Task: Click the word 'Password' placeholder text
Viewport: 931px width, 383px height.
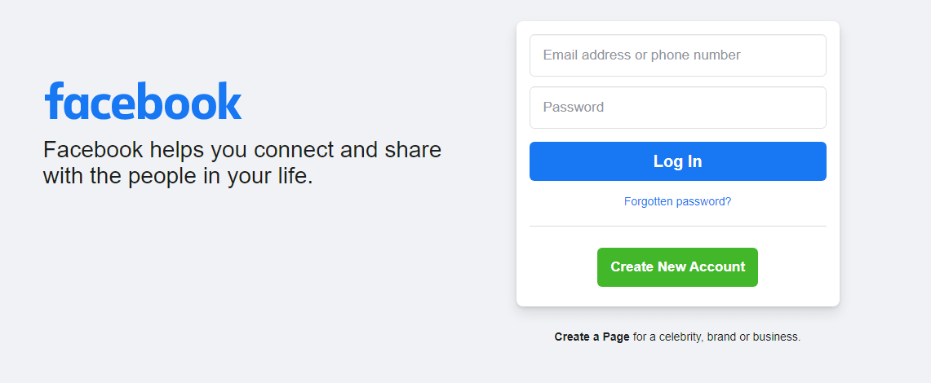Action: pyautogui.click(x=574, y=108)
